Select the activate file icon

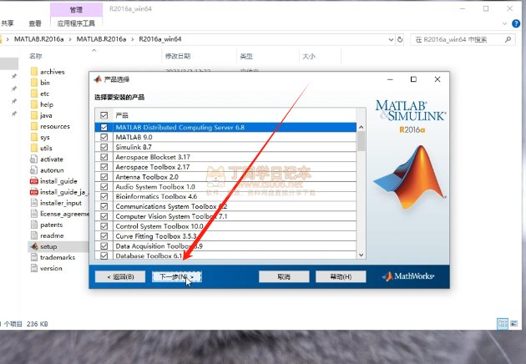[x=33, y=159]
